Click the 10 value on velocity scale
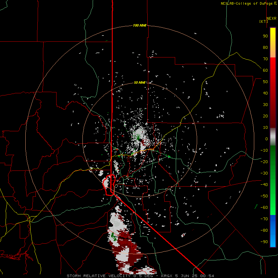This screenshot has width=278, height=278. pos(265,128)
